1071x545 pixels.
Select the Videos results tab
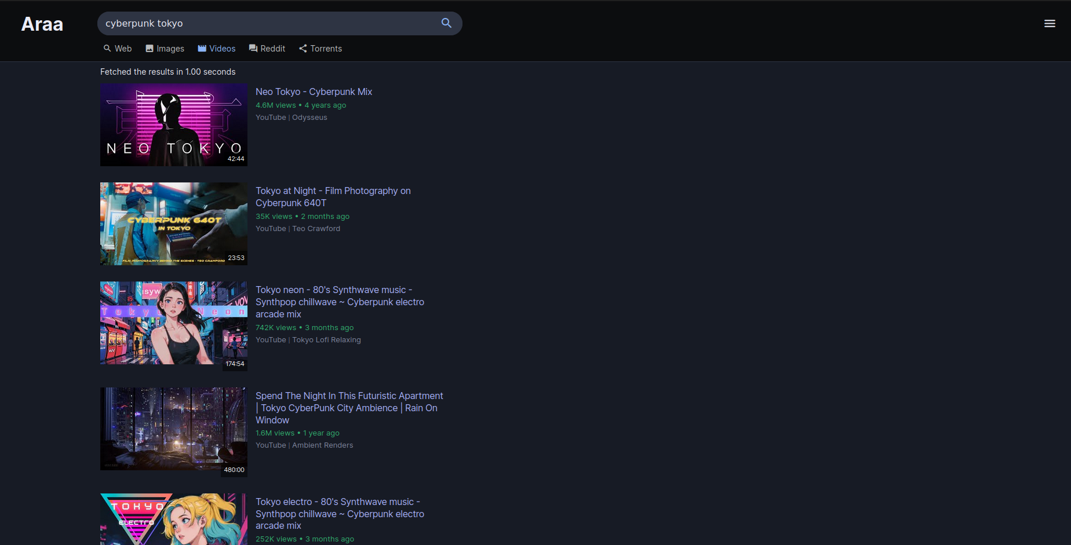tap(217, 49)
